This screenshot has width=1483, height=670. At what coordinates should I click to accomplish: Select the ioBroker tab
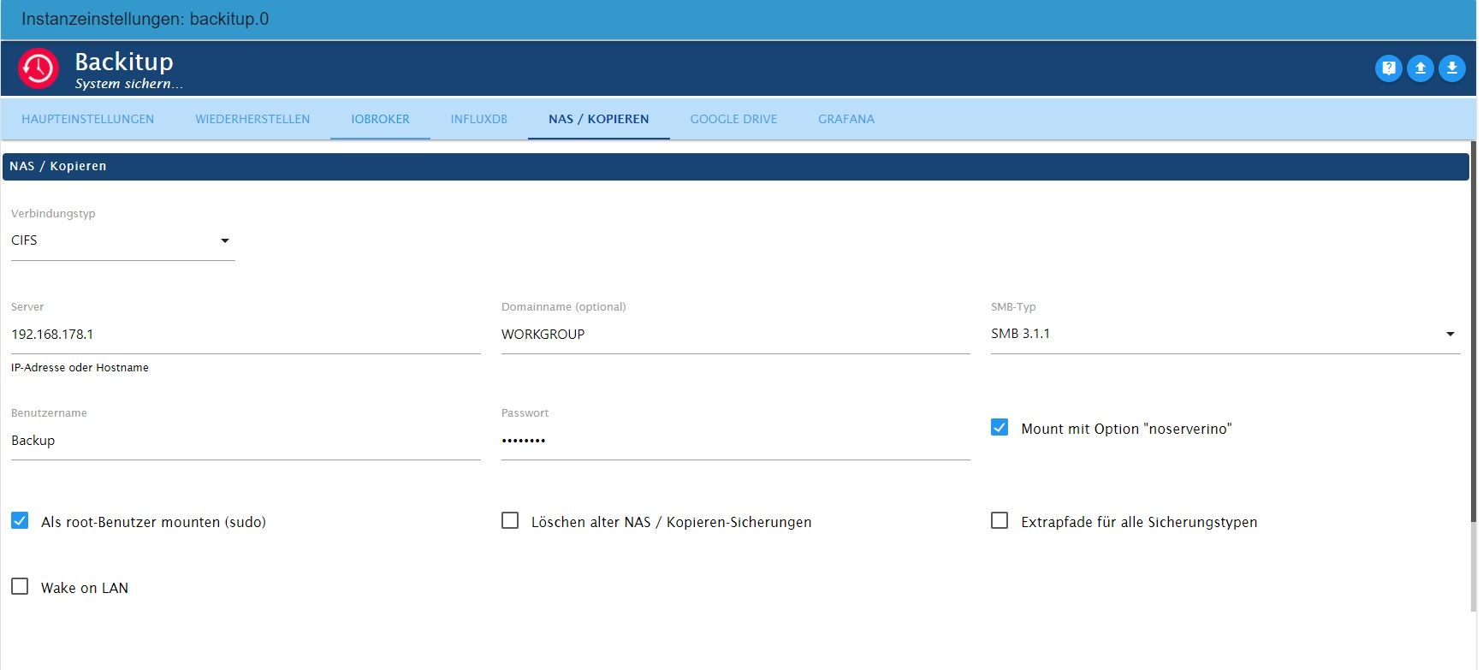380,119
